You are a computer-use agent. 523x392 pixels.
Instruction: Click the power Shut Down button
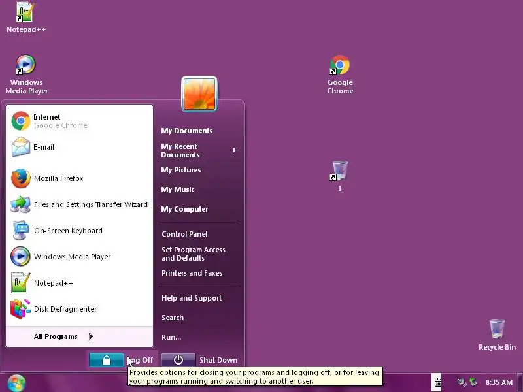pos(178,360)
